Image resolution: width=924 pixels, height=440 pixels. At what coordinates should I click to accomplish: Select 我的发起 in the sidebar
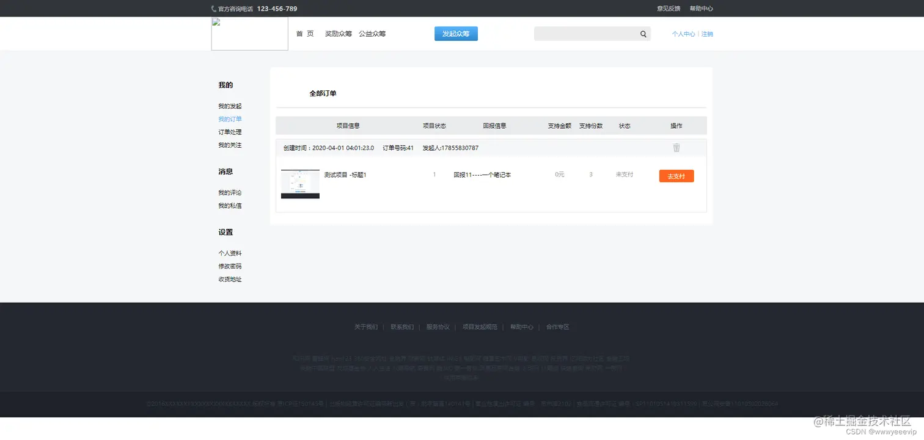tap(230, 106)
